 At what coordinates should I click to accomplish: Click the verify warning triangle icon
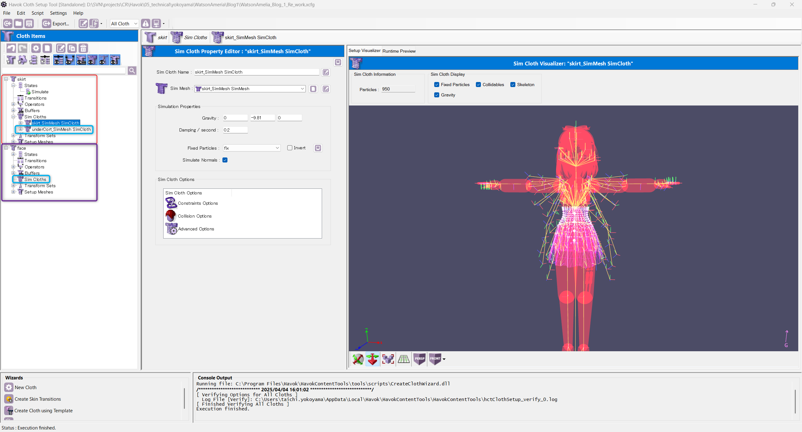tap(146, 23)
